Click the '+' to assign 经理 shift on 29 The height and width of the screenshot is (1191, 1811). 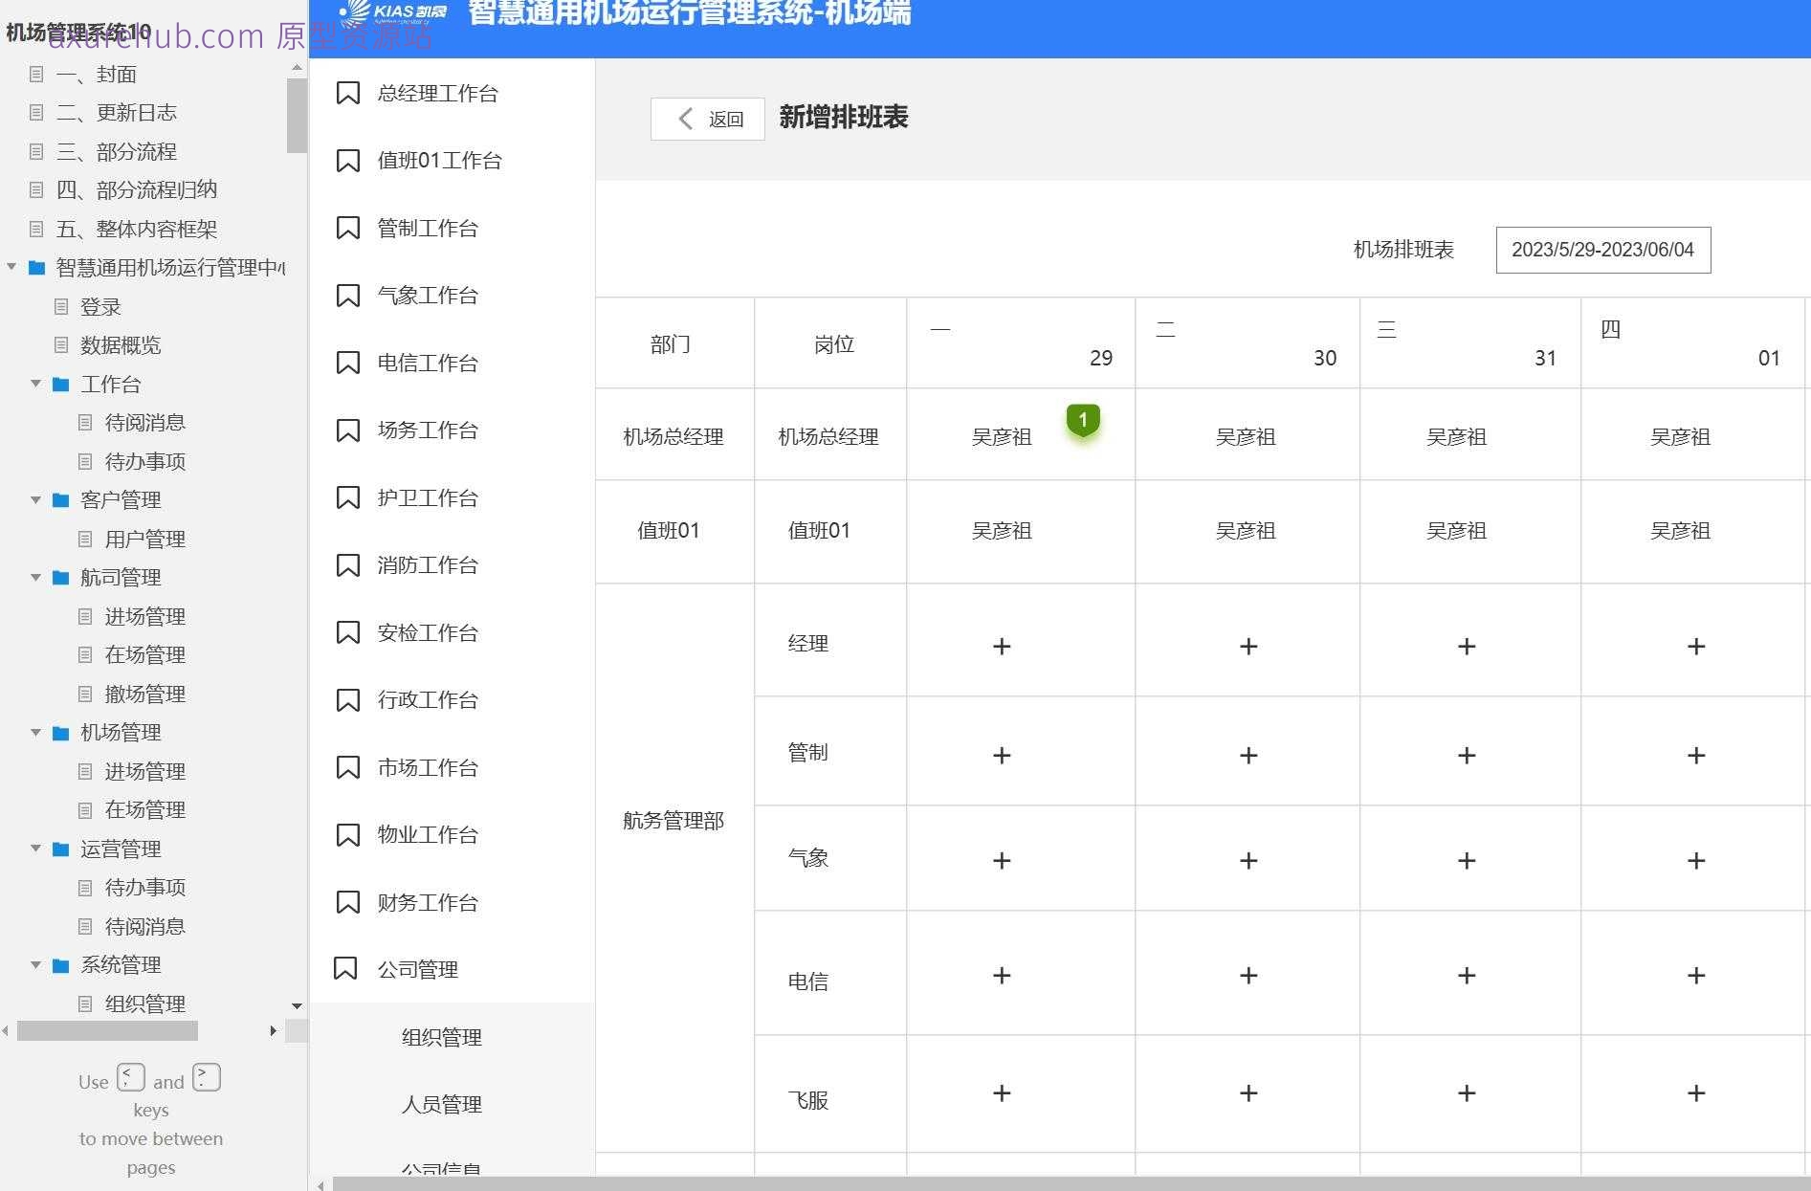click(x=1001, y=646)
